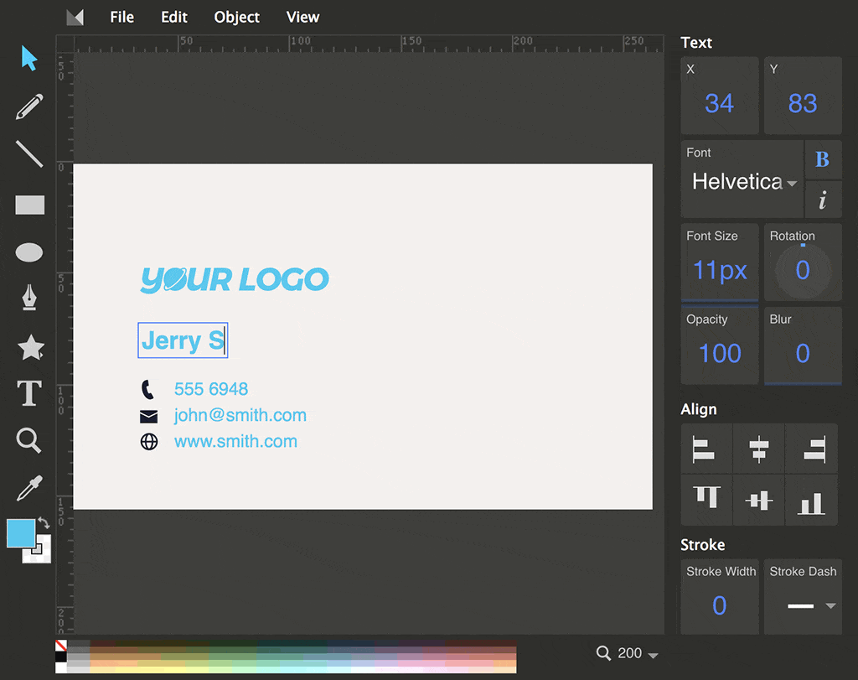Image resolution: width=858 pixels, height=680 pixels.
Task: Select the Pen path tool
Action: (29, 298)
